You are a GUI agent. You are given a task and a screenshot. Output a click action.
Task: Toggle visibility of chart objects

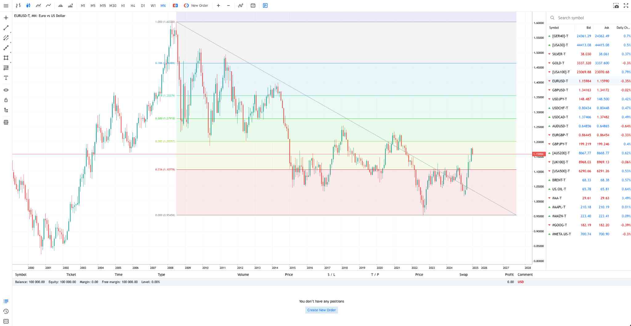6,90
